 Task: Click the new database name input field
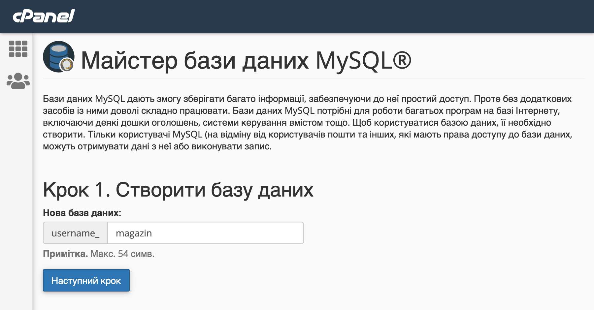pos(206,233)
